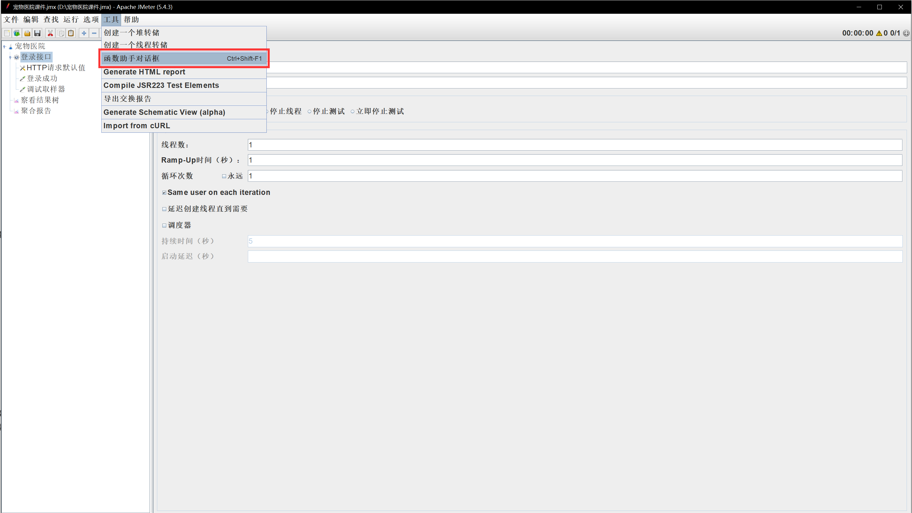Open the Templates toolbar icon

click(x=17, y=33)
